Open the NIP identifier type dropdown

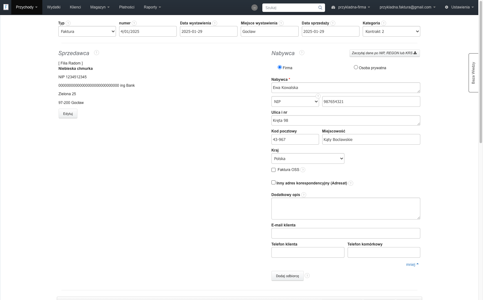tap(295, 101)
